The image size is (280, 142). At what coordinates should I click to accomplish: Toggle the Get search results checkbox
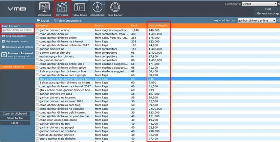click(x=3, y=42)
